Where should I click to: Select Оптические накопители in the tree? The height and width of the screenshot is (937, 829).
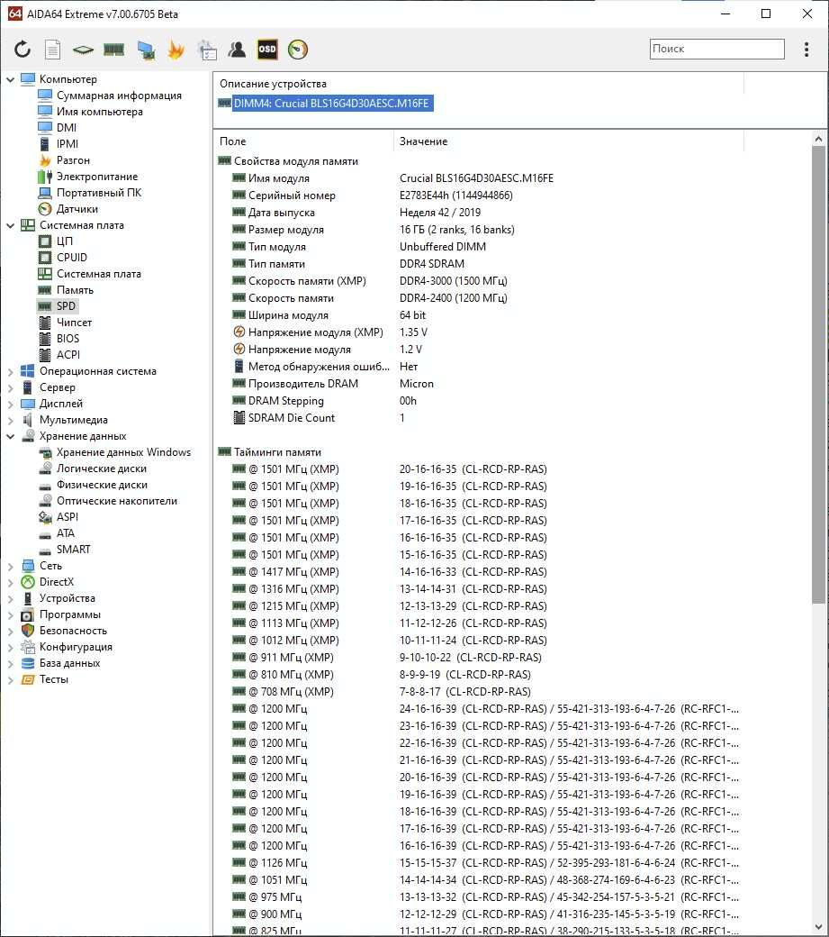coord(117,501)
